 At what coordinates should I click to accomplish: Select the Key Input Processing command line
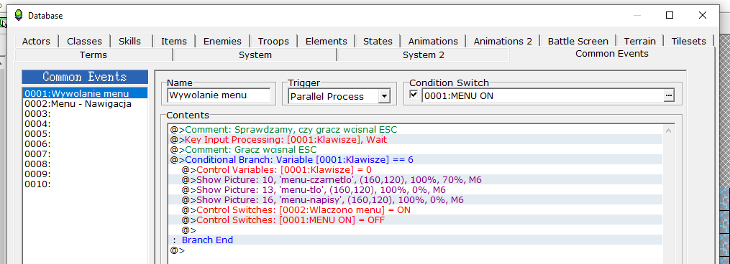coord(415,139)
